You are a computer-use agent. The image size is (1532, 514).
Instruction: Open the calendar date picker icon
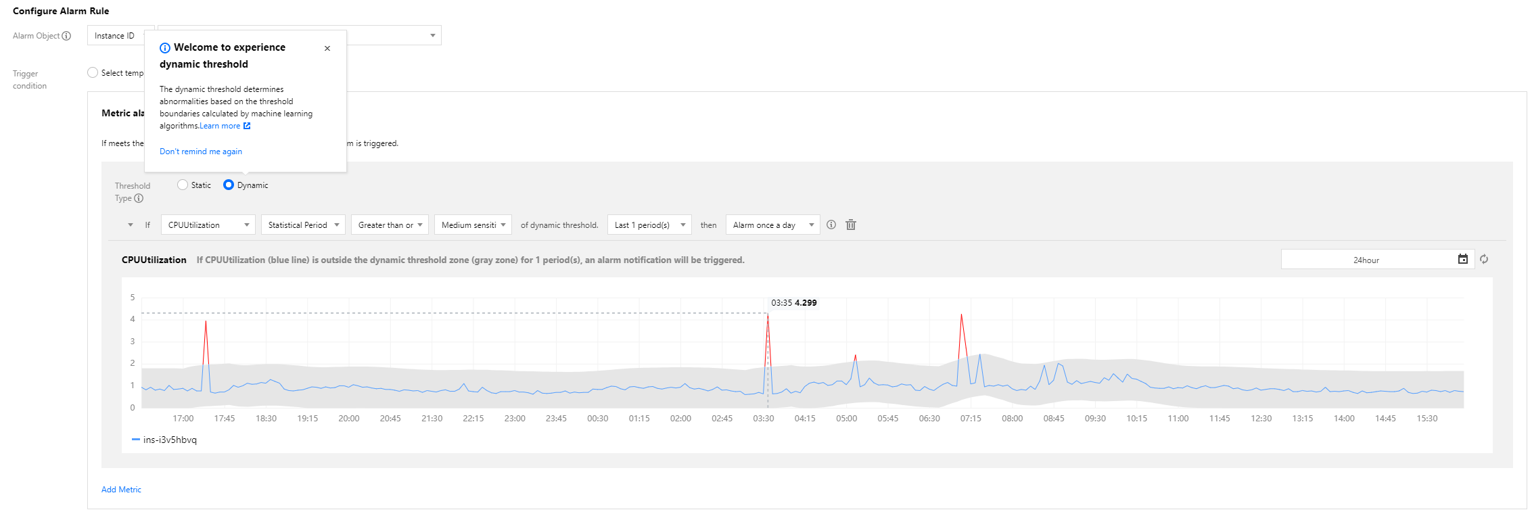(1462, 260)
